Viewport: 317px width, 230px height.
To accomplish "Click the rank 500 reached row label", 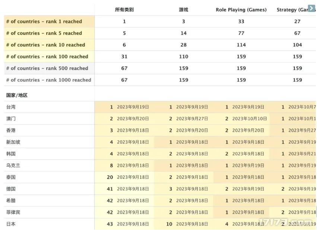I will (47, 68).
